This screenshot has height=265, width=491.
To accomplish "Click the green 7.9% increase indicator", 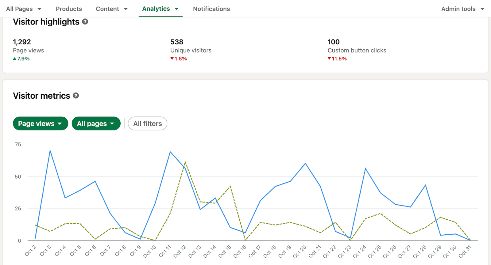I will point(21,59).
